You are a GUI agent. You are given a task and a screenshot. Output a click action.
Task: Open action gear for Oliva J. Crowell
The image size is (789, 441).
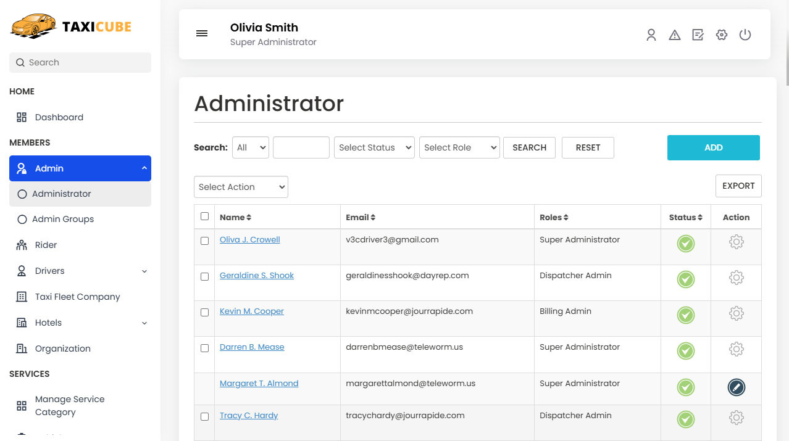coord(736,242)
